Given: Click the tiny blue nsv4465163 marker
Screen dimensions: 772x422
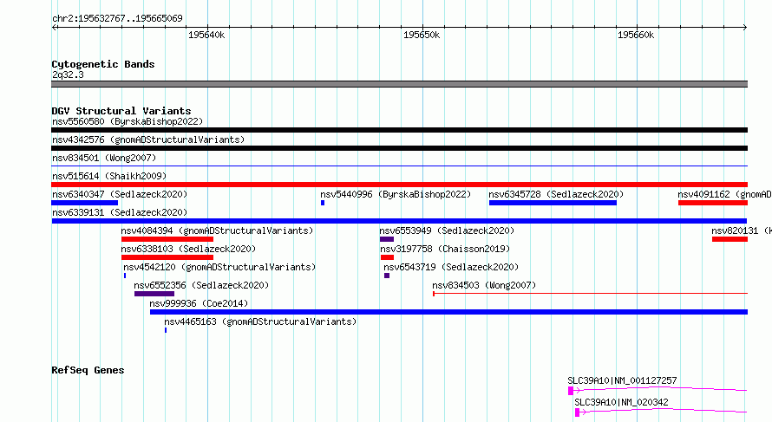Looking at the screenshot, I should [x=166, y=330].
